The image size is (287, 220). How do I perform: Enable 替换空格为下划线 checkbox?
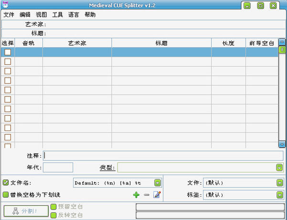6,195
